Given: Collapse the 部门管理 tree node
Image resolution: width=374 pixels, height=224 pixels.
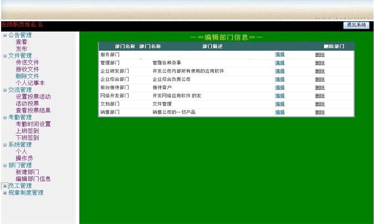Looking at the screenshot, I should pos(5,165).
